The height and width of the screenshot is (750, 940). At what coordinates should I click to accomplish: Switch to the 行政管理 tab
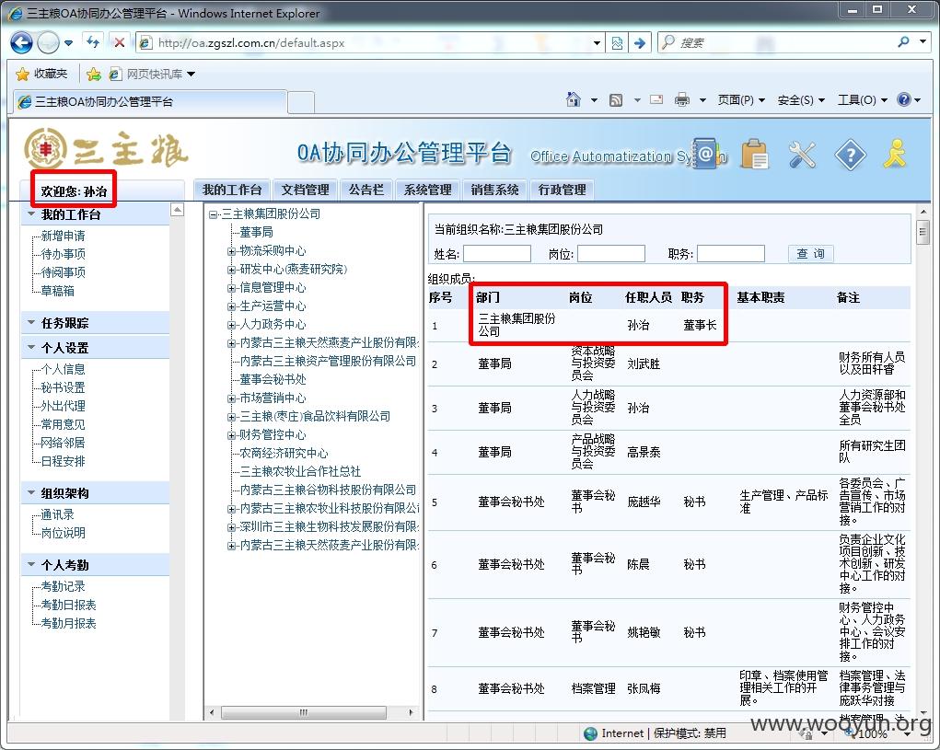pos(562,190)
